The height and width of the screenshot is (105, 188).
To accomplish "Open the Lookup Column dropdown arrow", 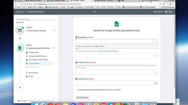I will [x=155, y=72].
